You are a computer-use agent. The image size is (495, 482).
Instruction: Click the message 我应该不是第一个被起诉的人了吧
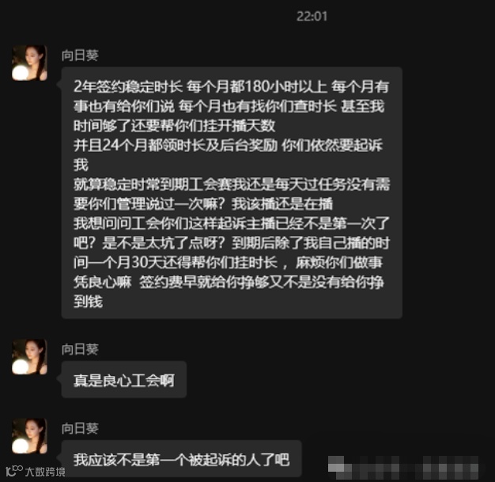pyautogui.click(x=182, y=458)
